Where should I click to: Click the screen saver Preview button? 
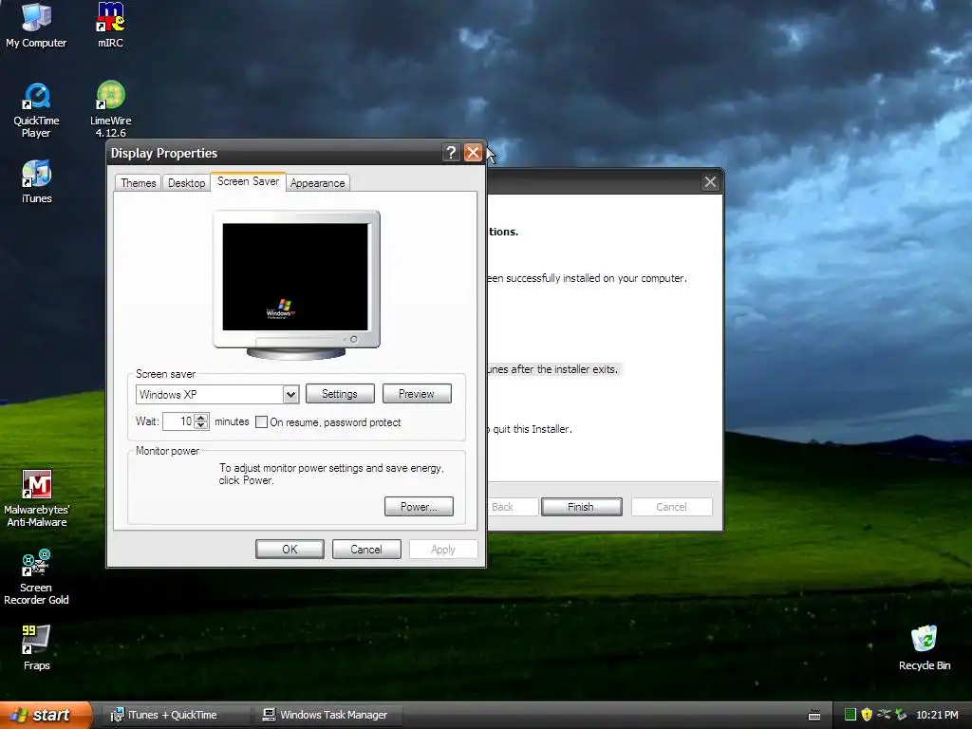[417, 394]
